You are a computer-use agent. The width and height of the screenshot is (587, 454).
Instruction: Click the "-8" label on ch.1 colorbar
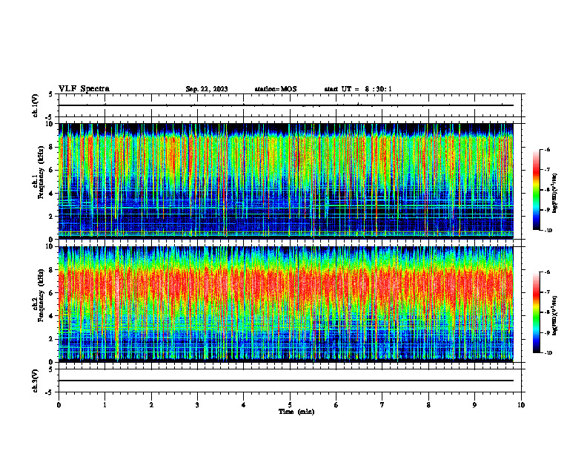tap(547, 190)
